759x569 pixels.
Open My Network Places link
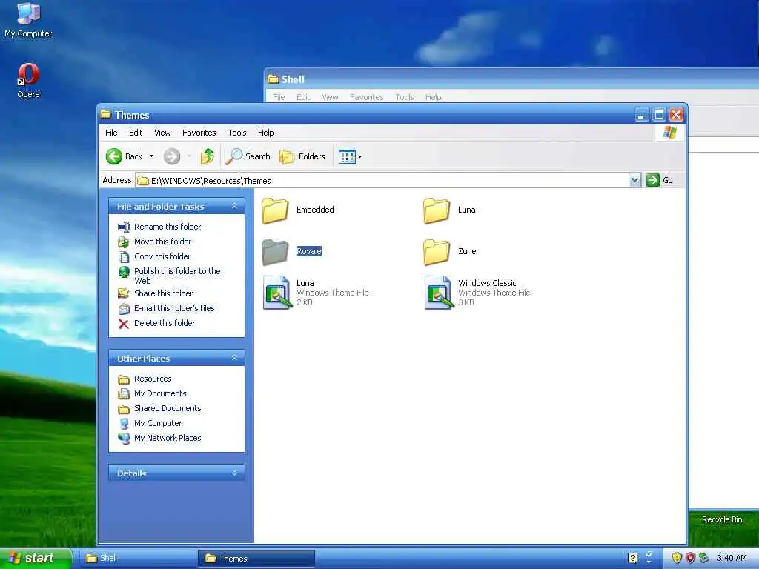click(x=168, y=438)
